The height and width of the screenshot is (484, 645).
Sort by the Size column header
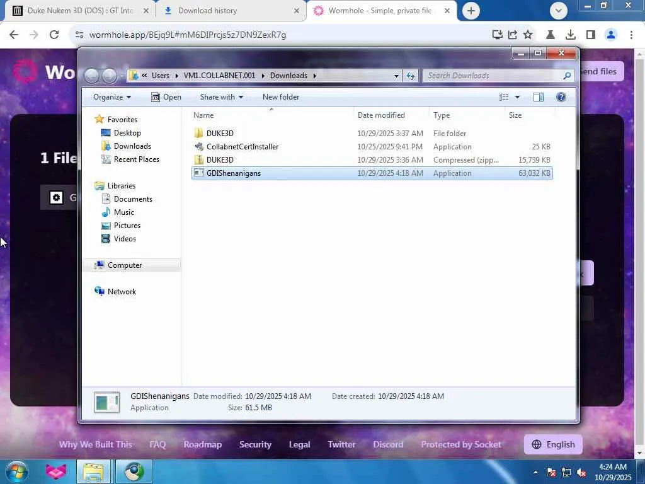pos(530,115)
